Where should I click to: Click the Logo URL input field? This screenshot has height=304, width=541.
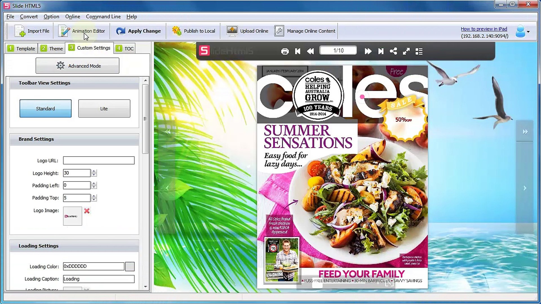click(99, 160)
